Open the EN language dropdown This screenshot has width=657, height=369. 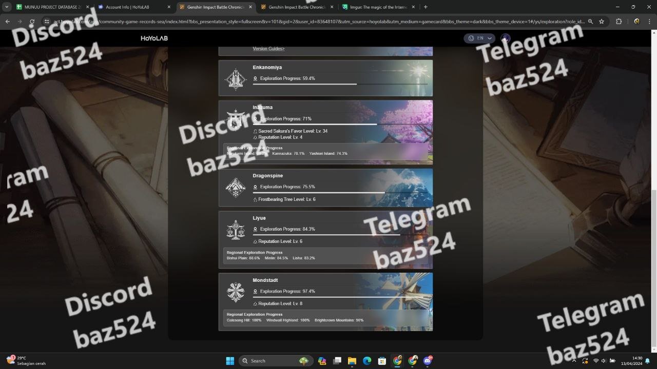(x=479, y=38)
